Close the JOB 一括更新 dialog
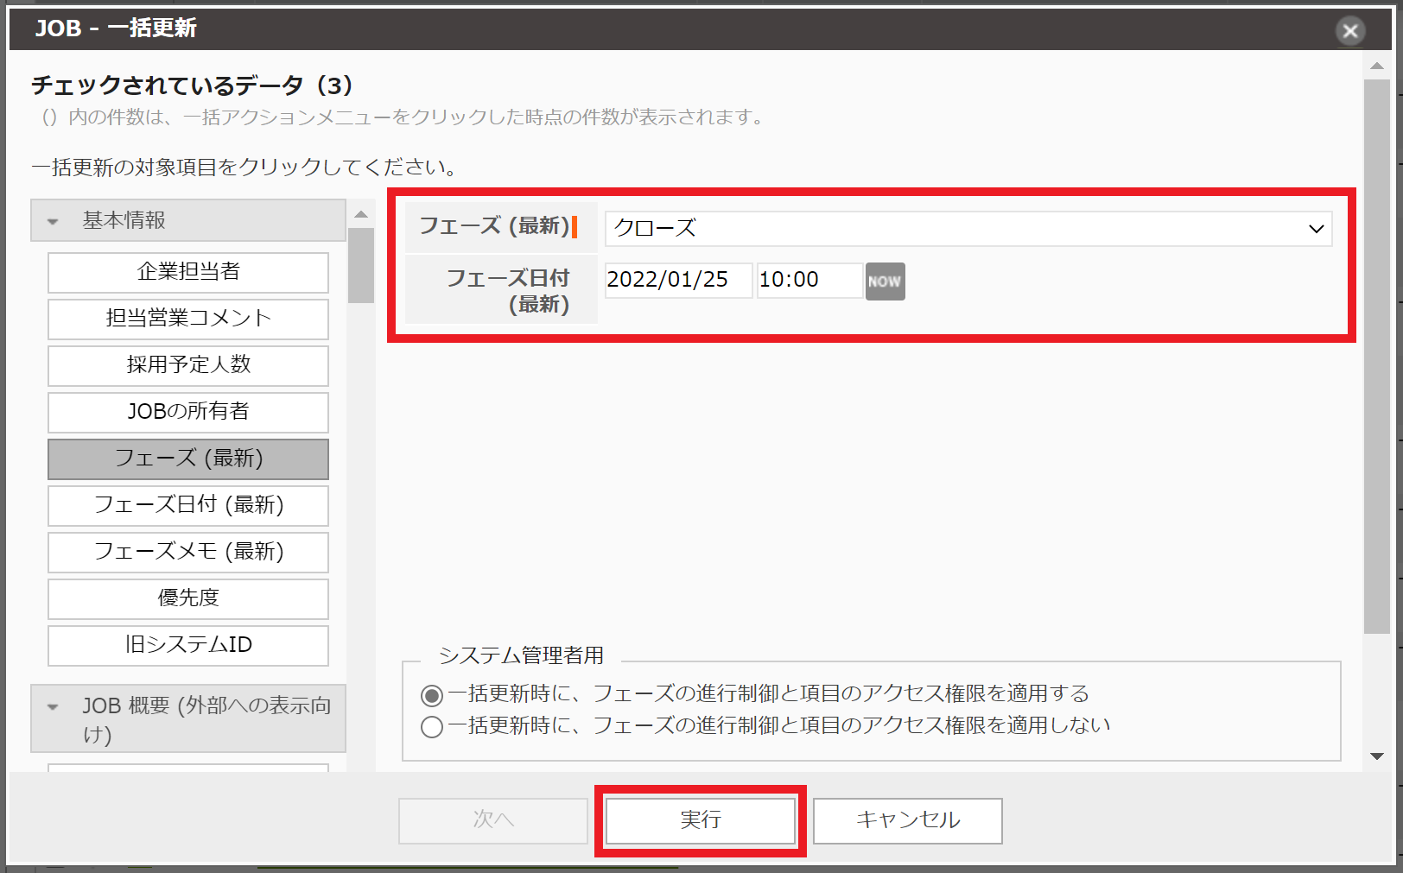Screen dimensions: 1403x873 click(1349, 31)
